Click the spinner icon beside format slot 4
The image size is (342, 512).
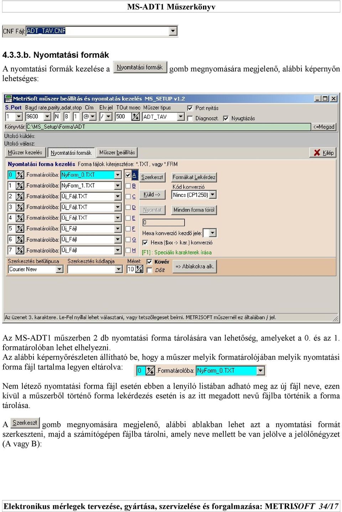pos(20,218)
